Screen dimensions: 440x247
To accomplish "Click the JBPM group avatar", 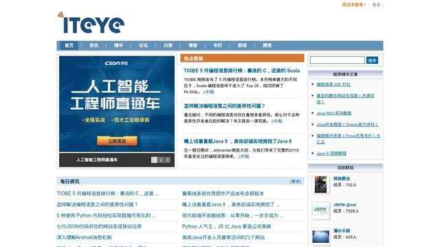I will (x=321, y=211).
